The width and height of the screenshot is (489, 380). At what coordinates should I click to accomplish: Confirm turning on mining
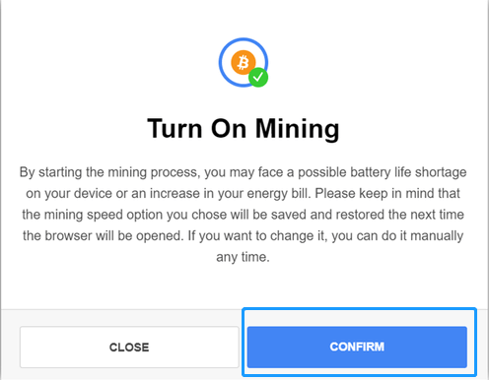[357, 347]
